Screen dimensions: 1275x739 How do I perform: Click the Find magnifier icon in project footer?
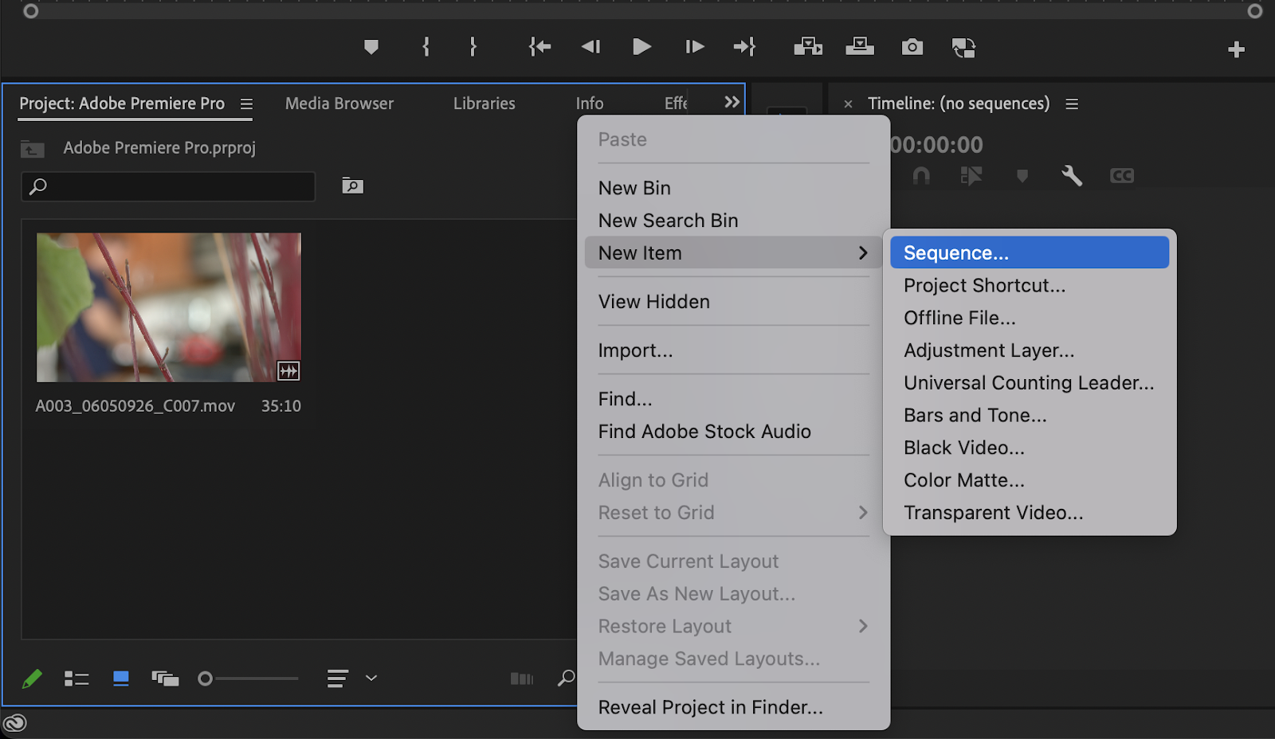[x=567, y=678]
